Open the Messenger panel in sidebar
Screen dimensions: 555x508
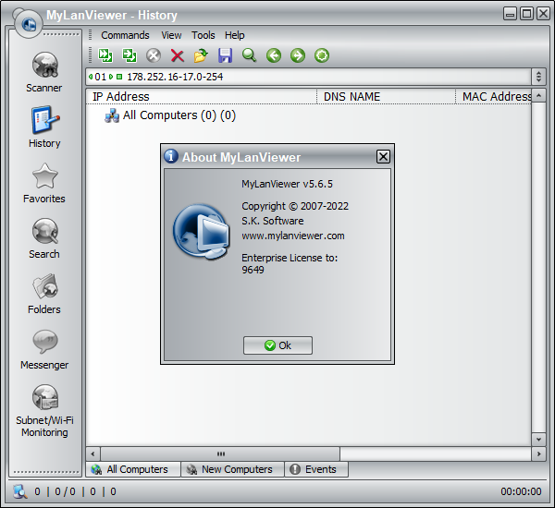(x=44, y=349)
